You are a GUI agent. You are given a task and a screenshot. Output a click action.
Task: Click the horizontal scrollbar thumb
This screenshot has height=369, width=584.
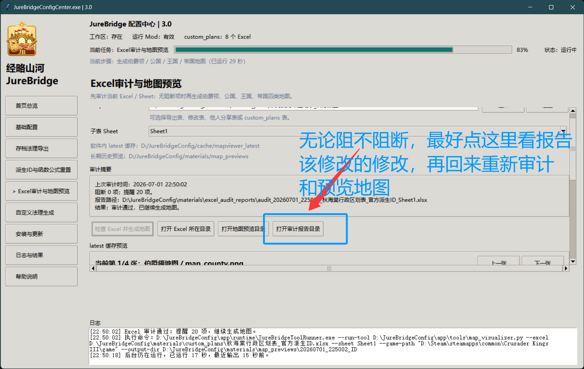point(329,268)
